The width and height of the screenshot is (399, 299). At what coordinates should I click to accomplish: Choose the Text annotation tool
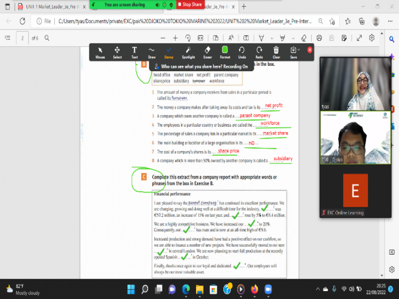(134, 52)
